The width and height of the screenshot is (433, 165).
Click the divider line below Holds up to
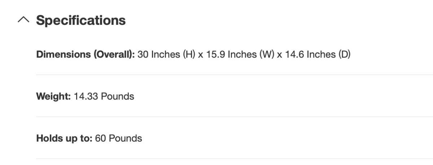click(235, 159)
